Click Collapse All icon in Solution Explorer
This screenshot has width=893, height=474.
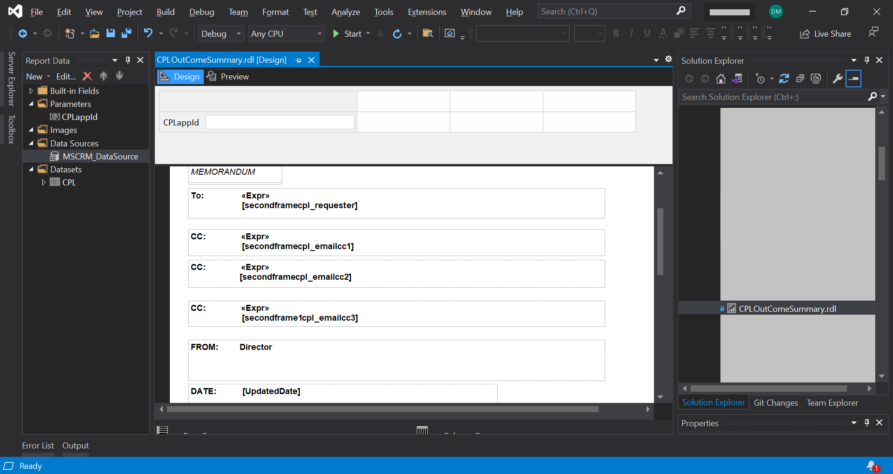pyautogui.click(x=800, y=79)
